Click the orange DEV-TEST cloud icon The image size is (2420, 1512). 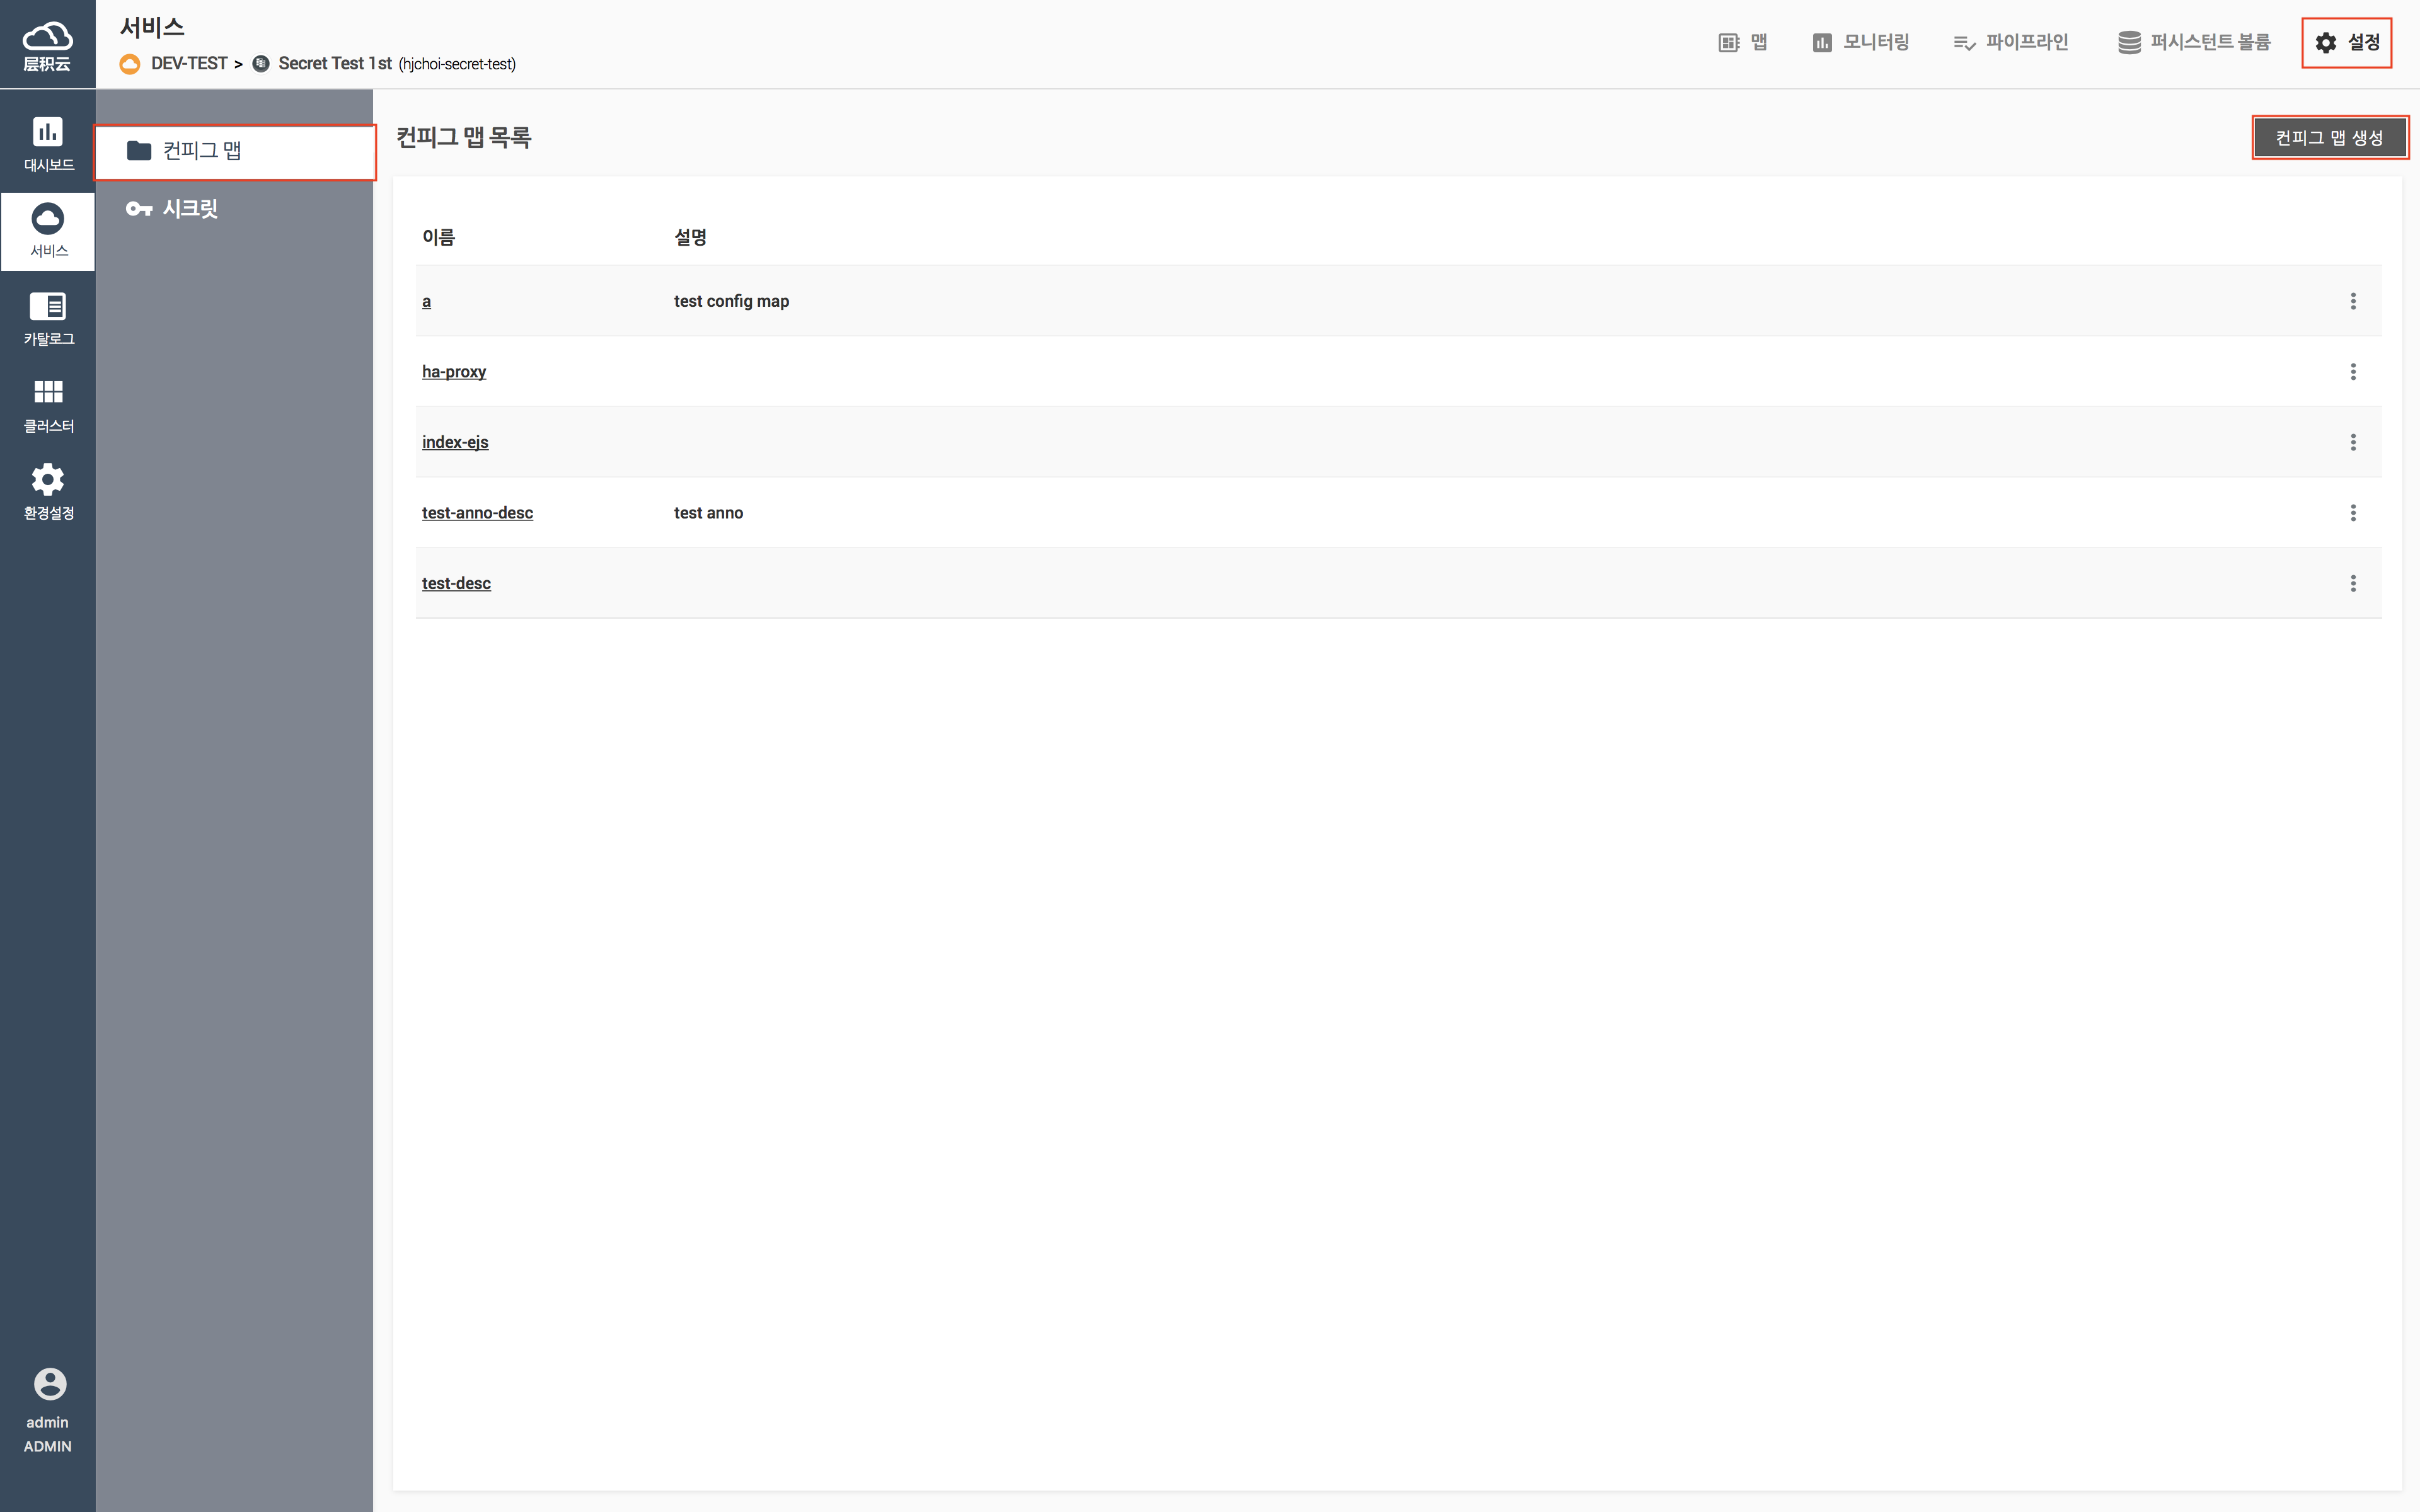[x=129, y=64]
